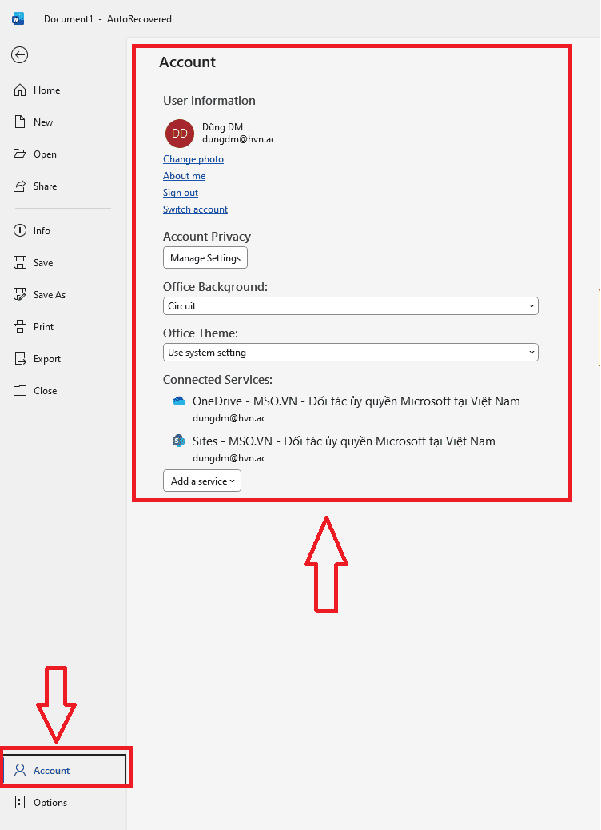Click the back arrow circle icon
This screenshot has height=830, width=601.
(20, 54)
